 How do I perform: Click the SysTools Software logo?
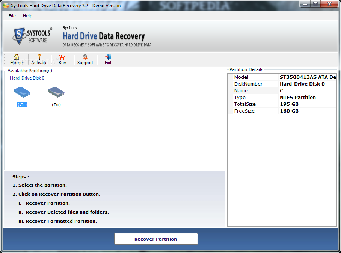(32, 36)
